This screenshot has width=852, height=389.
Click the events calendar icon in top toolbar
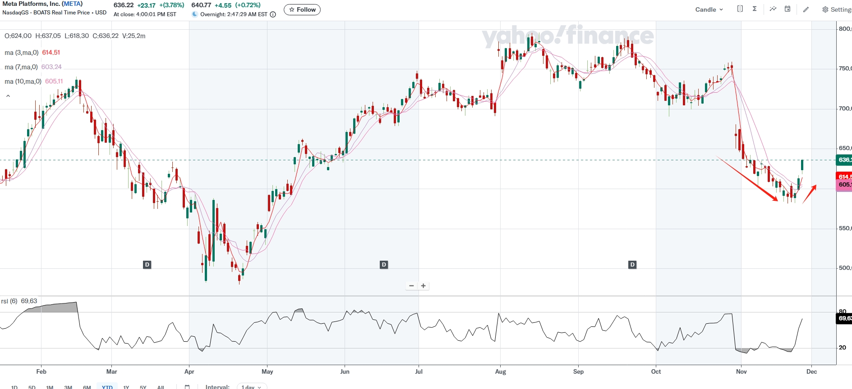pos(788,9)
